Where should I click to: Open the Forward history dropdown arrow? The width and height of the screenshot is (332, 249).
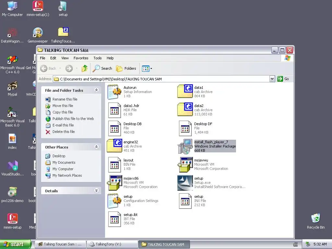(77, 68)
